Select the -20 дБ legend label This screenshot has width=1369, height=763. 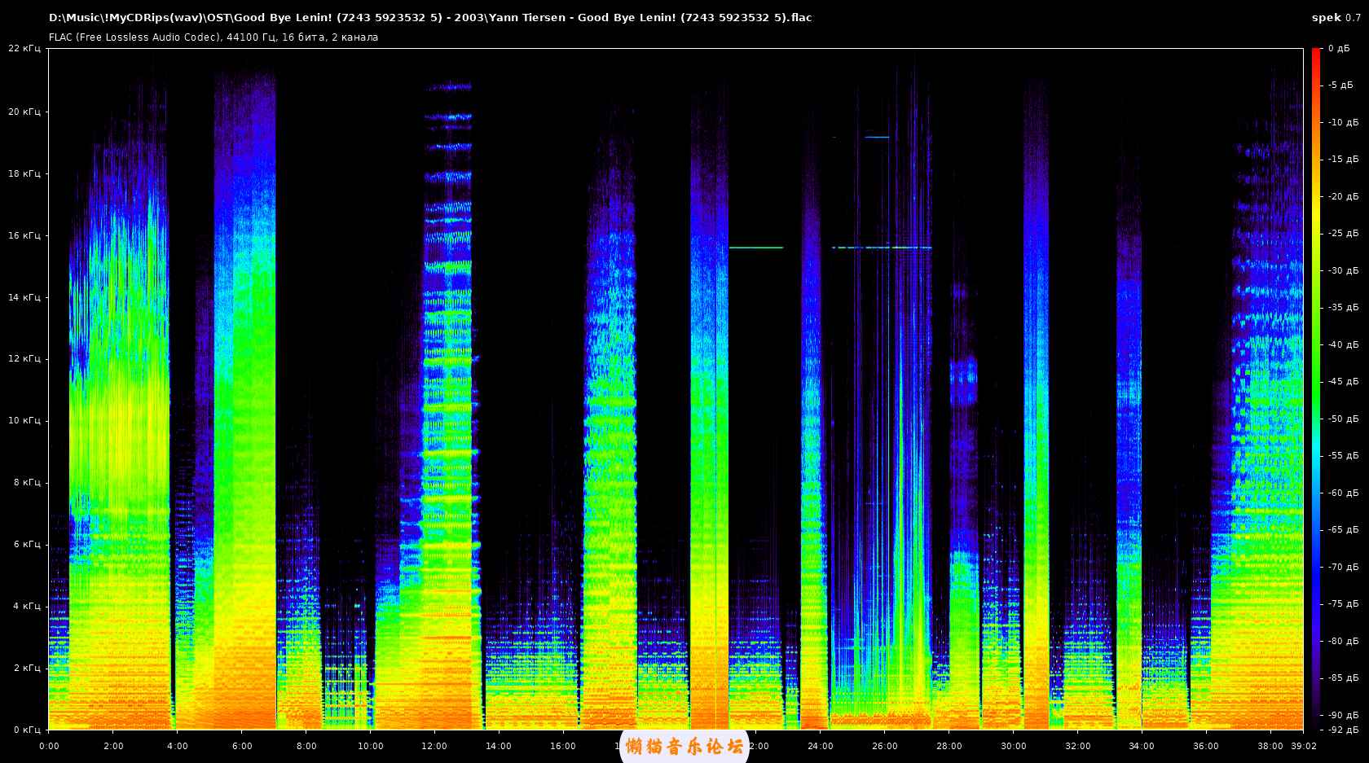pos(1343,197)
